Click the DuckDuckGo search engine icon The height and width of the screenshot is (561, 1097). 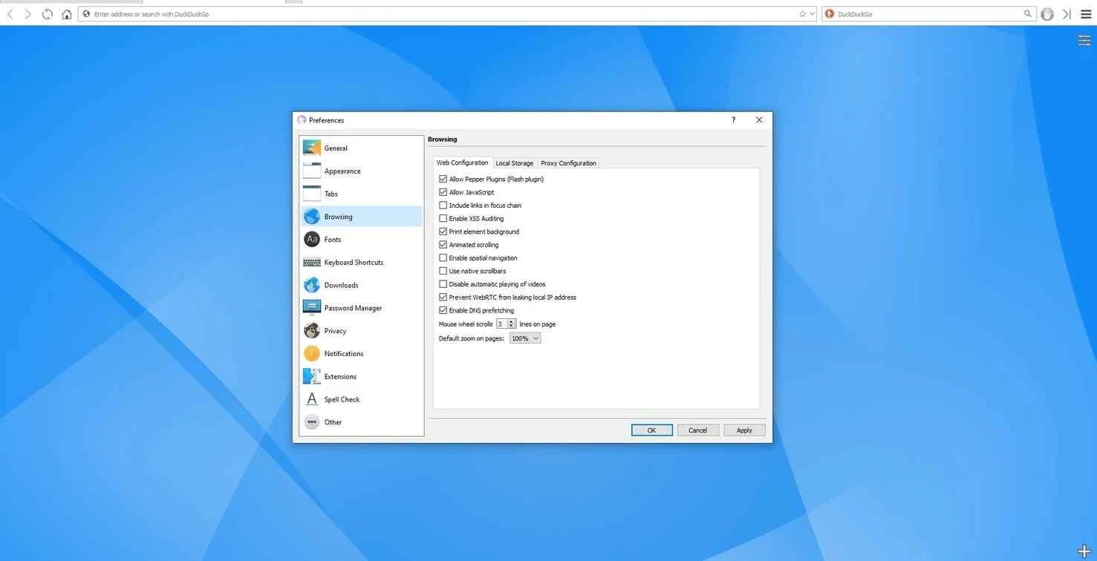[830, 14]
